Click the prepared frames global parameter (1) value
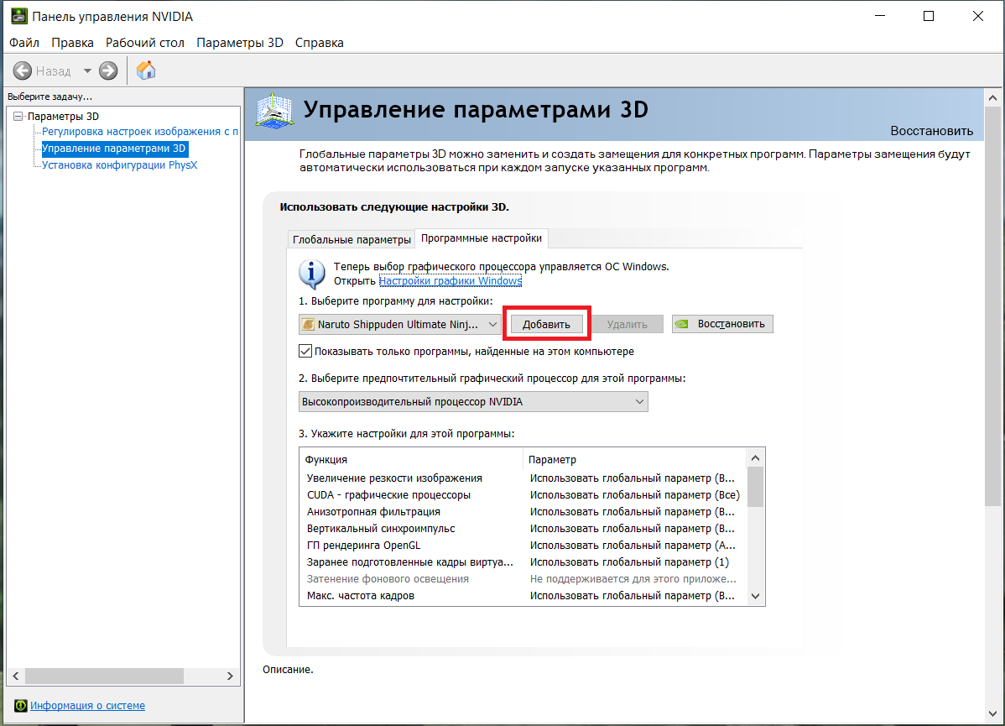Screen dimensions: 1005x726 coord(629,561)
